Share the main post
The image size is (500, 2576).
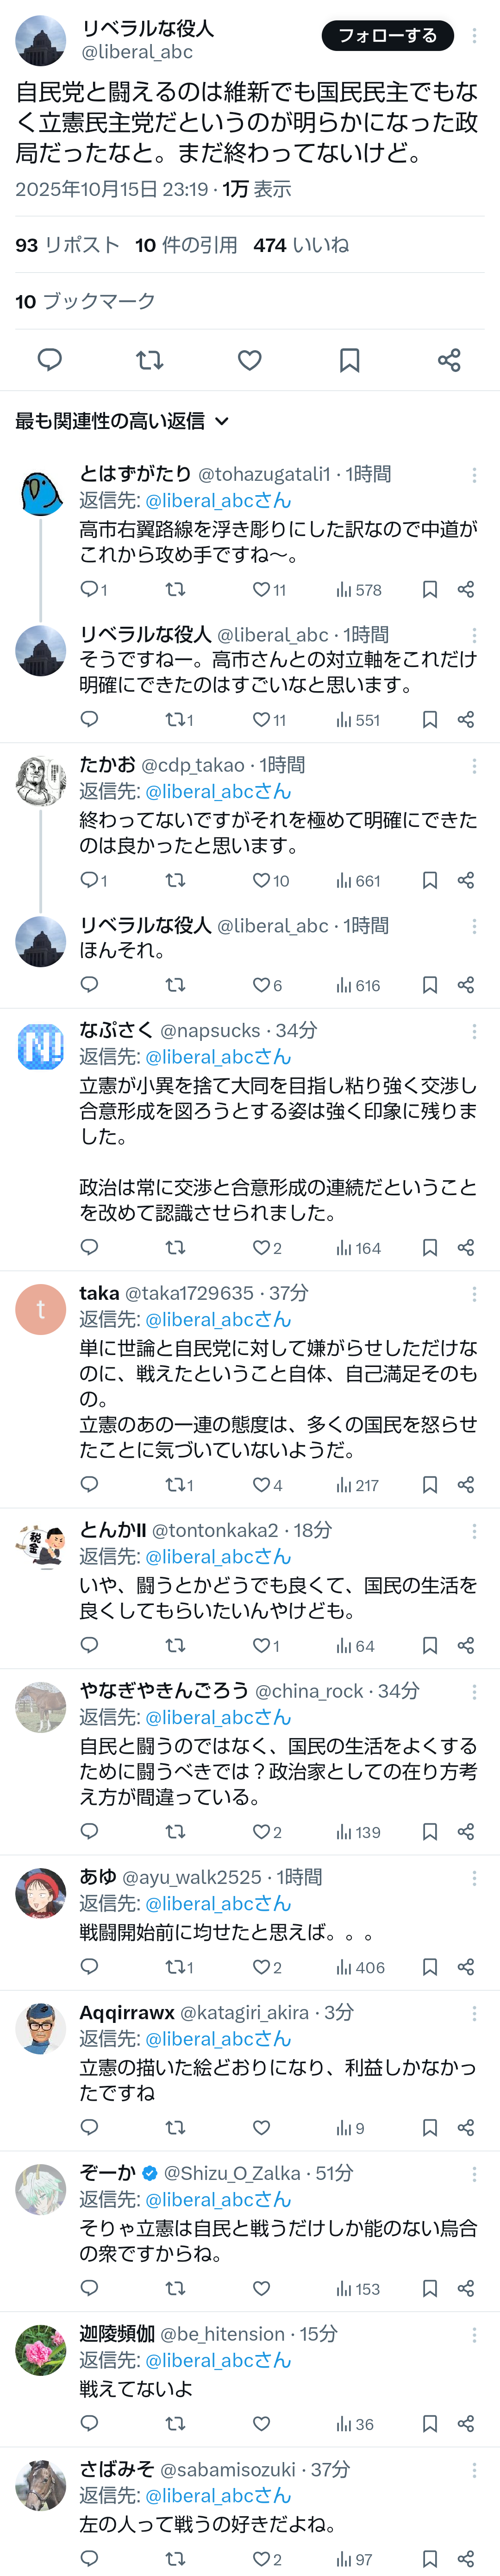[449, 360]
